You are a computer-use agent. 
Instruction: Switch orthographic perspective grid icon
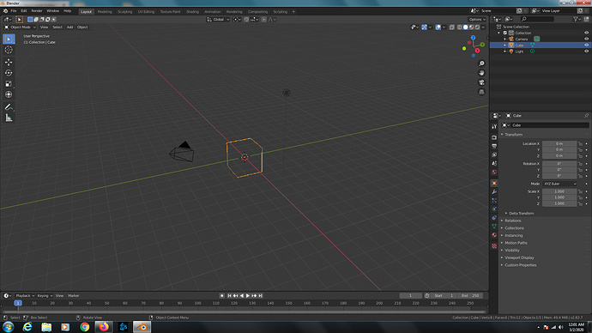[481, 92]
